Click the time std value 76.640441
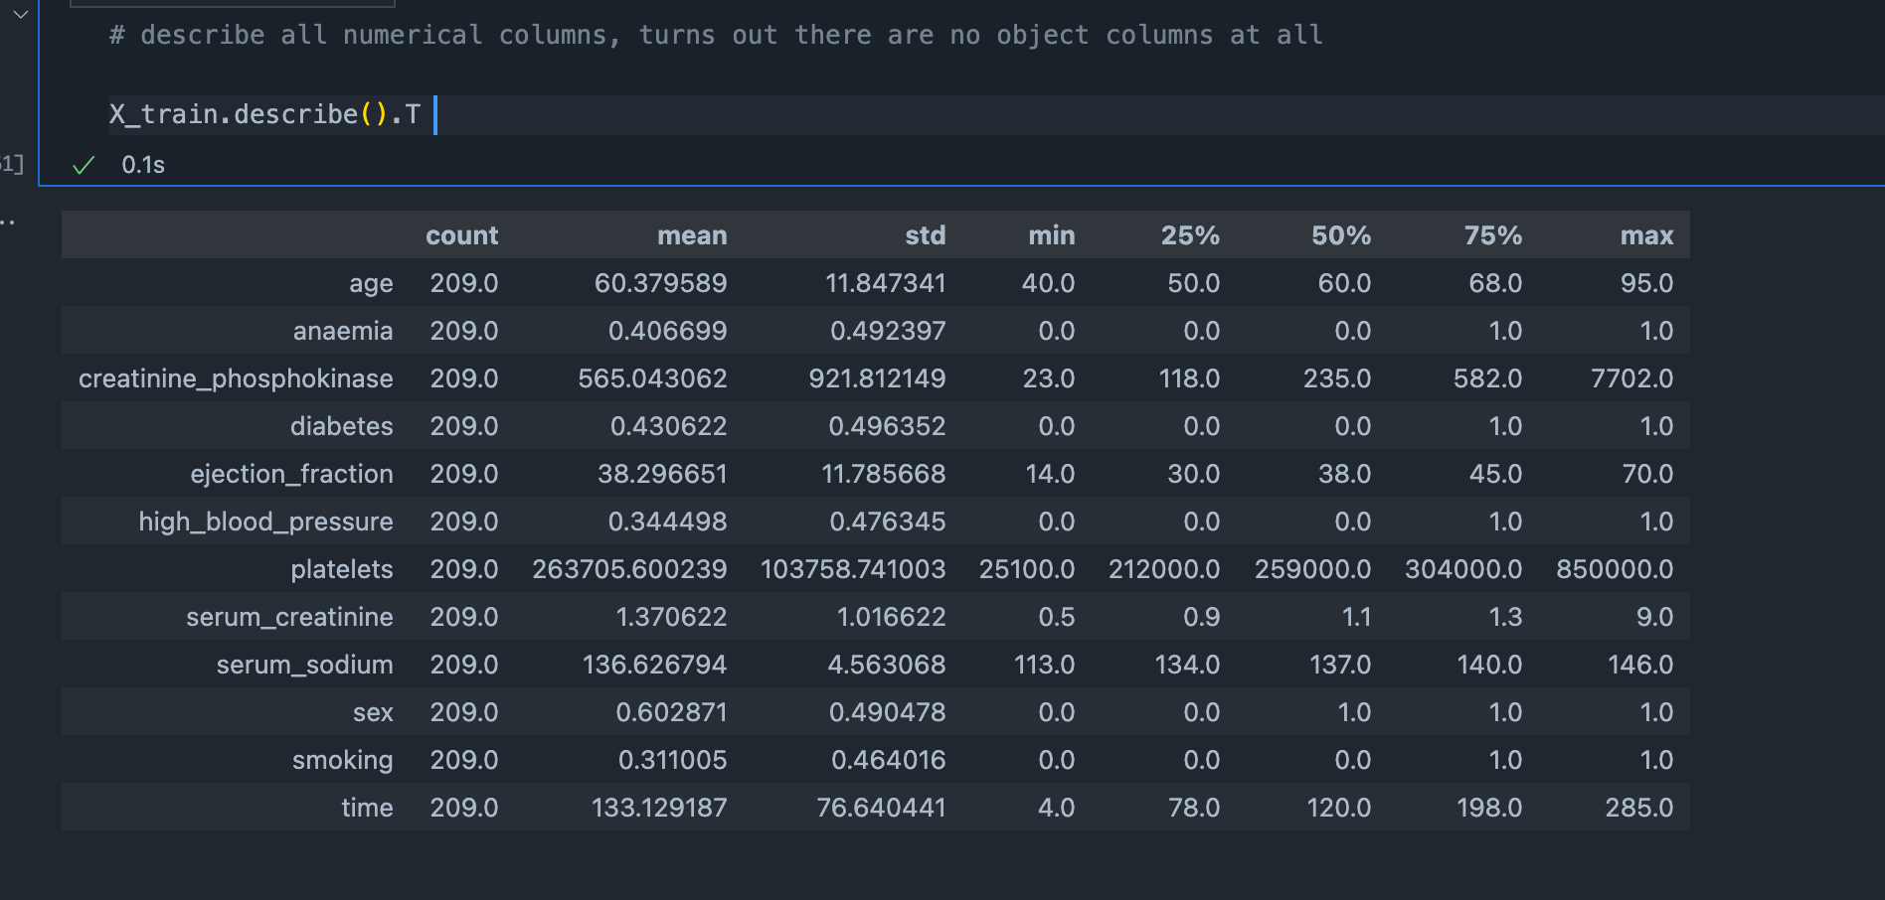 tap(880, 808)
